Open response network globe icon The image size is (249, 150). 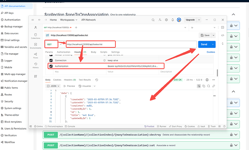[x=207, y=80]
